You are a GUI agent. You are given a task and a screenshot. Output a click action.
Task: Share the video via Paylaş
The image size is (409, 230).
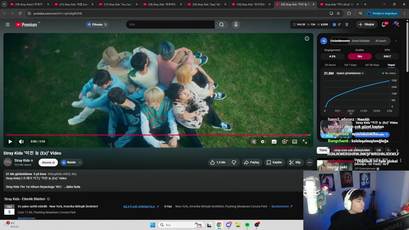(x=251, y=162)
